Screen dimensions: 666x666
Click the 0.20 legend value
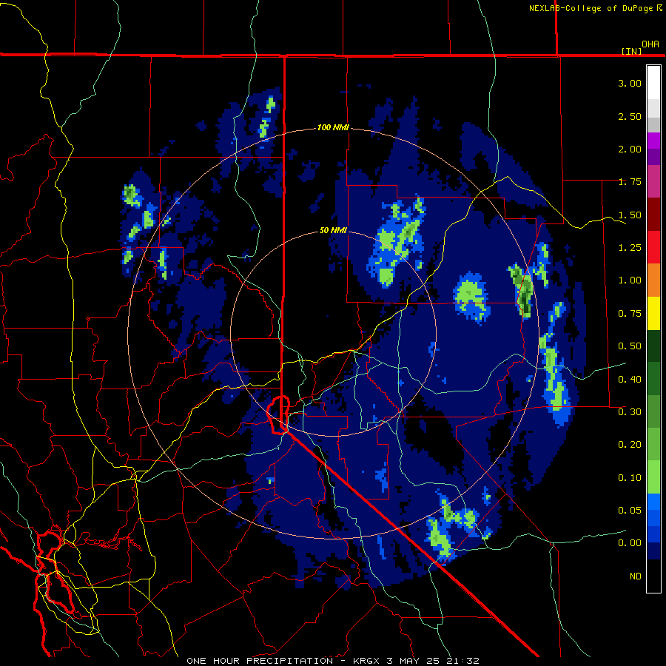click(x=630, y=445)
